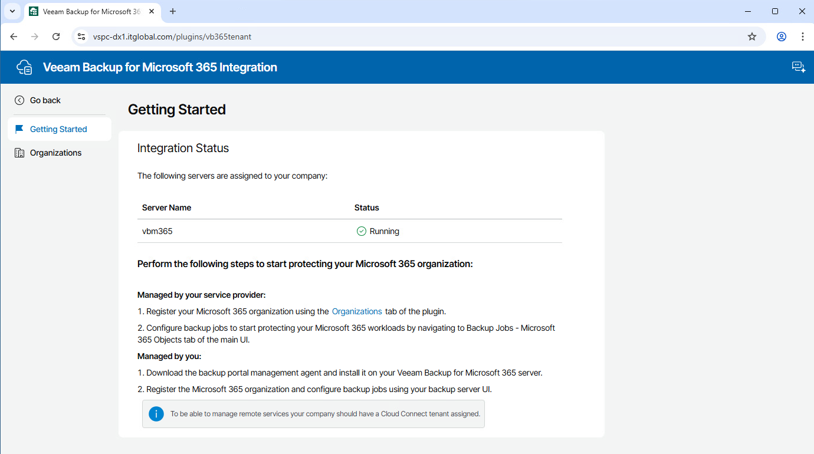814x454 pixels.
Task: Close the Veeam browser tab
Action: (x=153, y=12)
